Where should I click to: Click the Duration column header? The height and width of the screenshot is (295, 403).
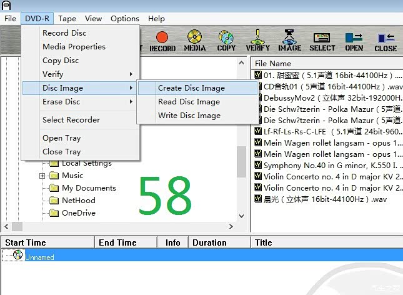pos(209,243)
